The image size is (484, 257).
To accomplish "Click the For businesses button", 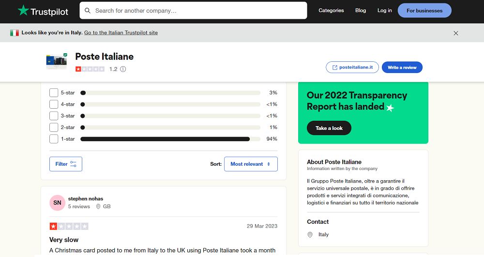I will pyautogui.click(x=424, y=11).
